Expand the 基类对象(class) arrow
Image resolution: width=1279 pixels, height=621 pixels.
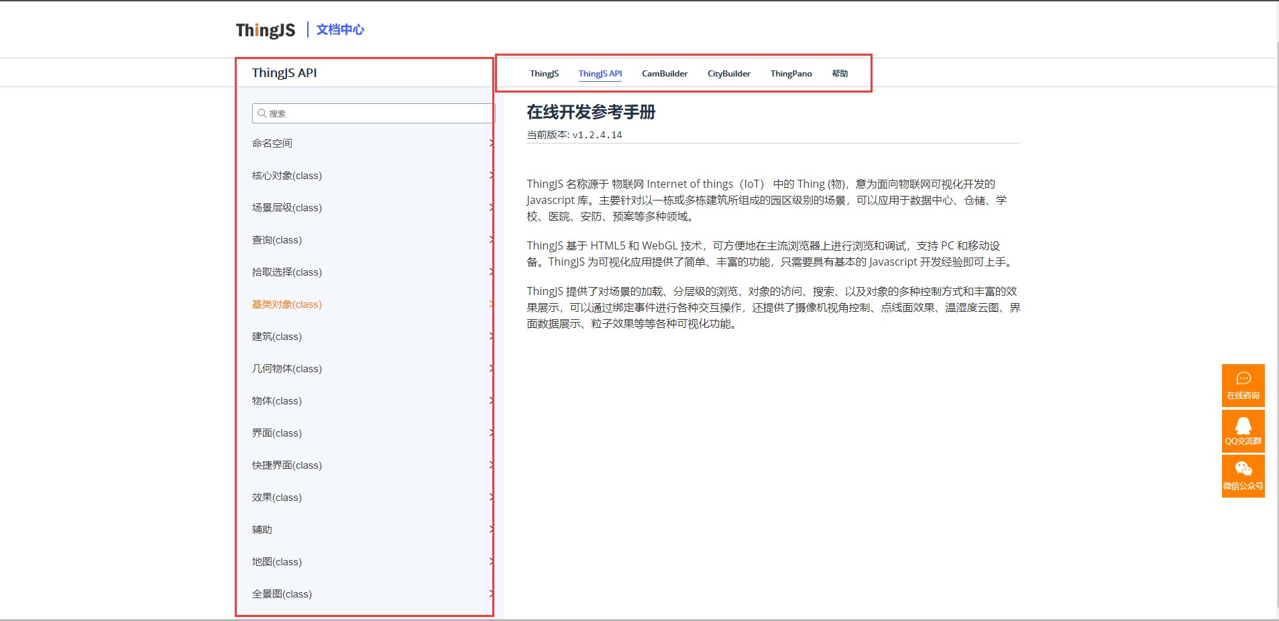pyautogui.click(x=491, y=304)
